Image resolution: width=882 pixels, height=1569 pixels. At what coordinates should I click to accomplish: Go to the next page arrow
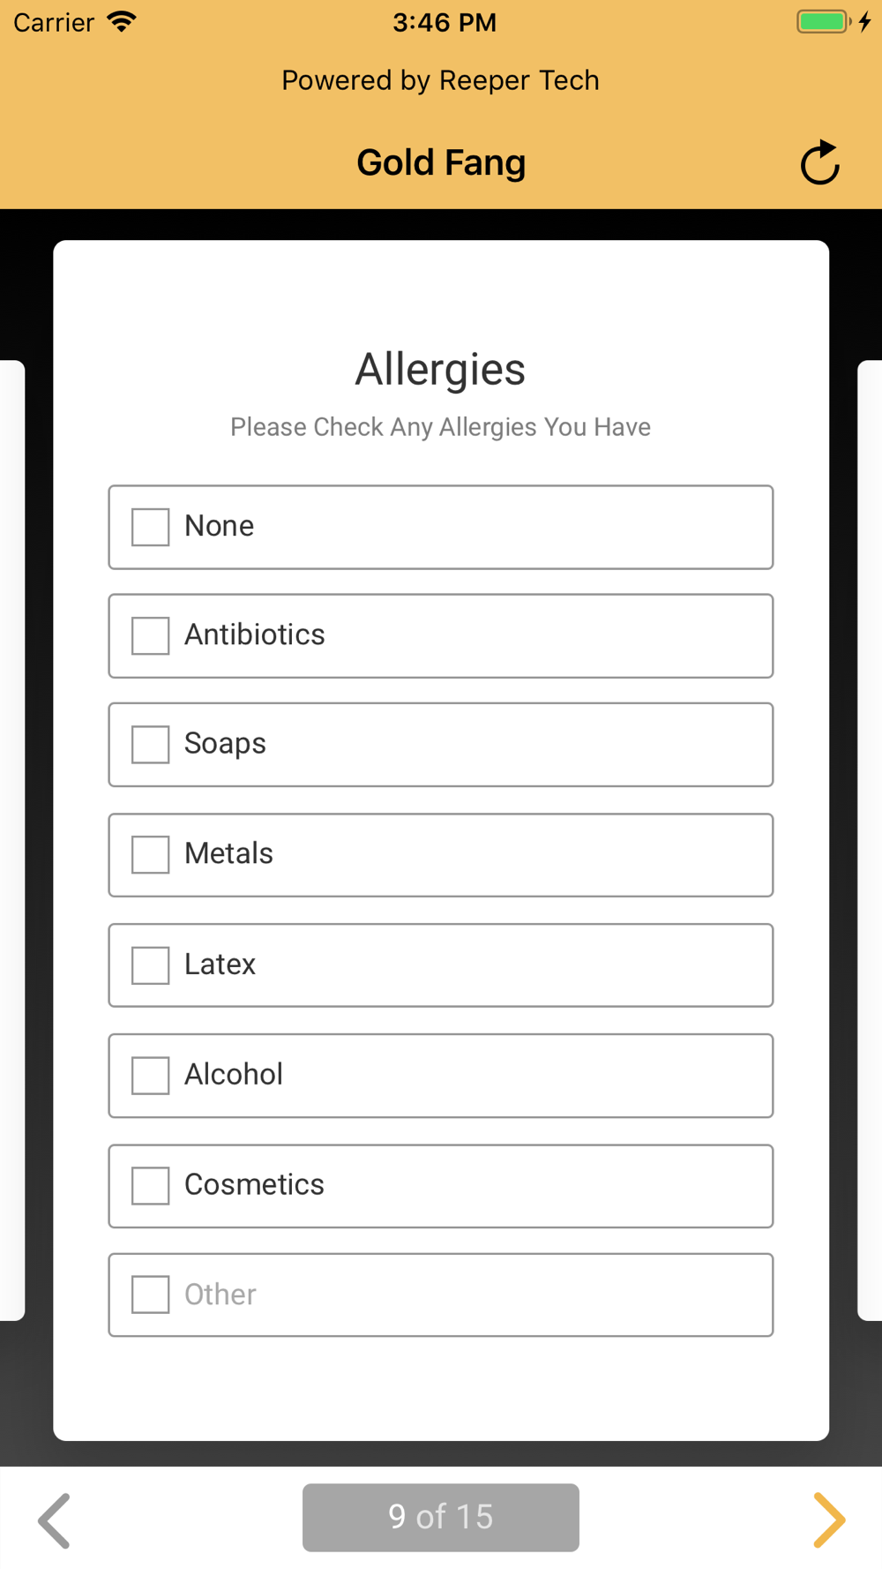click(829, 1520)
